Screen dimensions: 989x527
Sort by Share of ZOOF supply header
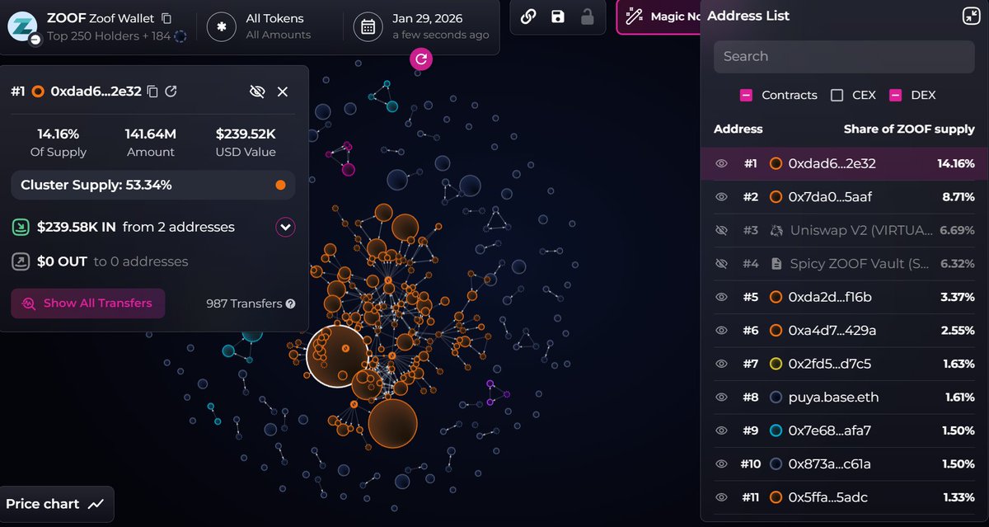(909, 129)
